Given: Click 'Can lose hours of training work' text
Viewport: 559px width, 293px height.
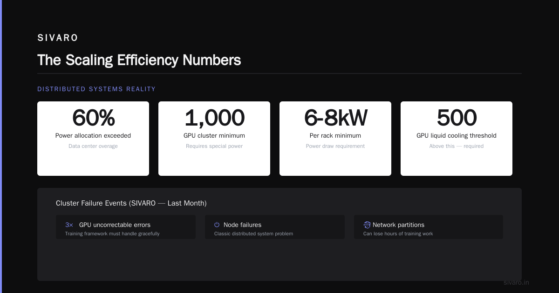Looking at the screenshot, I should [x=398, y=233].
